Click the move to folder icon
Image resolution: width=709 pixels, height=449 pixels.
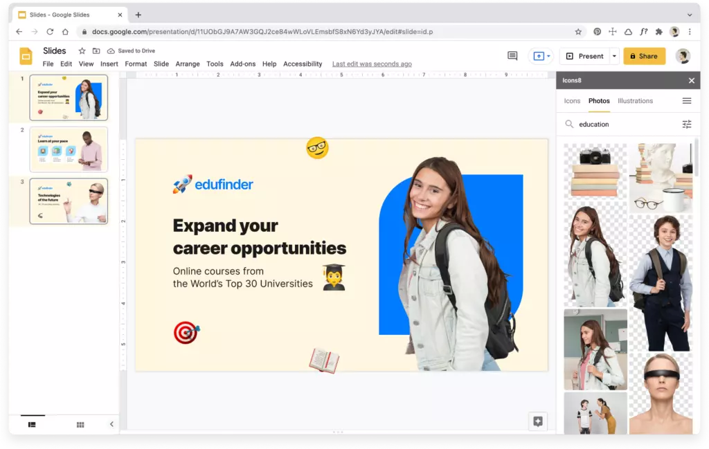click(x=96, y=51)
